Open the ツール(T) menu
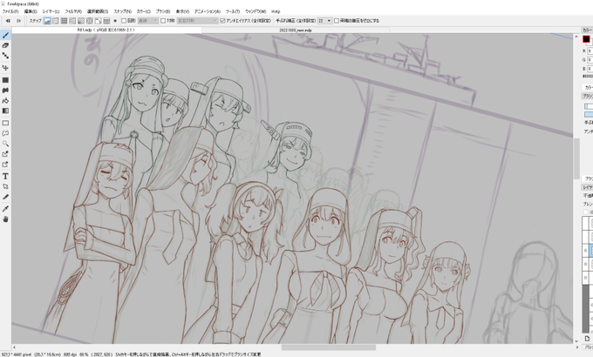Viewport: 593px width, 357px height. [x=233, y=11]
